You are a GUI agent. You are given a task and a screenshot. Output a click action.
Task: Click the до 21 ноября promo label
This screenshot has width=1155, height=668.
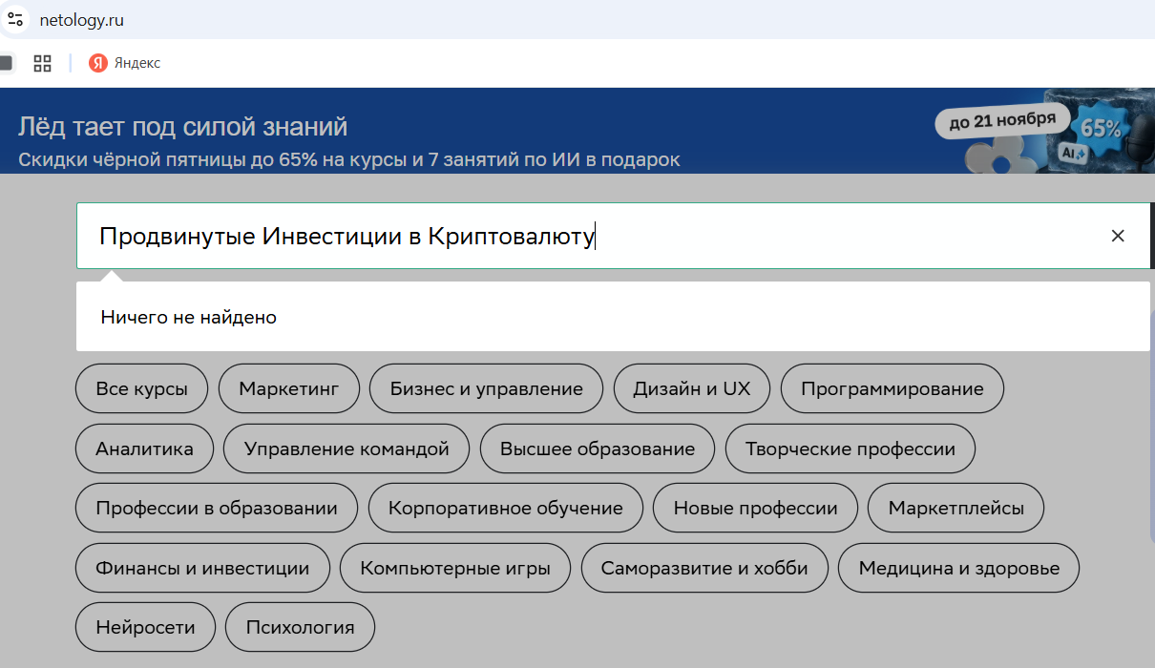(1001, 120)
